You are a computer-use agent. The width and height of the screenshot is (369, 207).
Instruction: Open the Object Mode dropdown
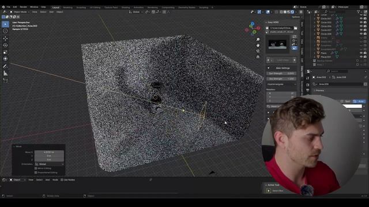[20, 11]
